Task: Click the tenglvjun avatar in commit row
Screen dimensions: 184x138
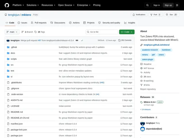Action: click(x=8, y=40)
